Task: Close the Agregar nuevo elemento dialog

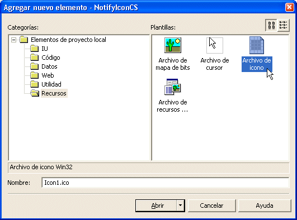Action: tap(289, 8)
